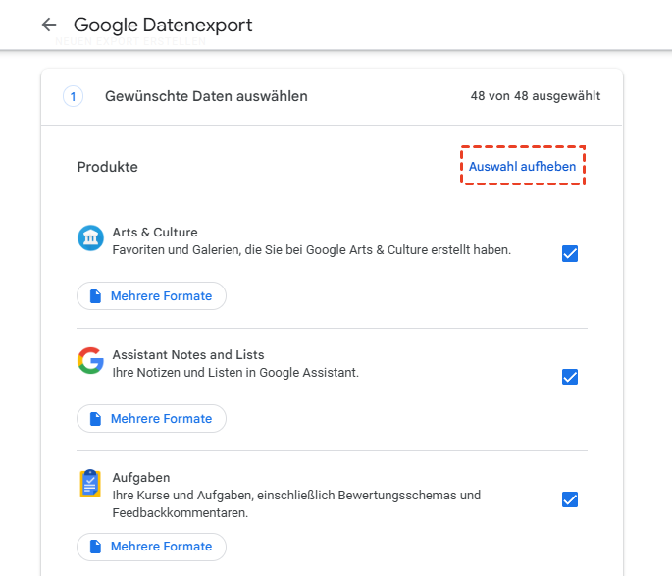
Task: Click the step 1 number circle
Action: [x=75, y=96]
